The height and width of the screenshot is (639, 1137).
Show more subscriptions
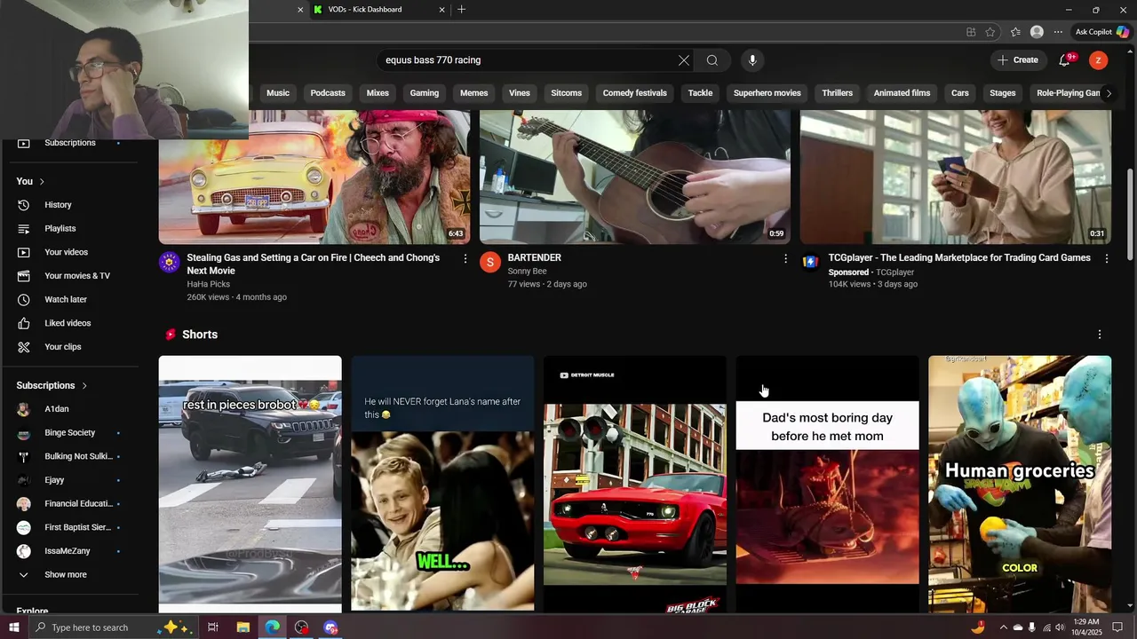click(x=69, y=575)
